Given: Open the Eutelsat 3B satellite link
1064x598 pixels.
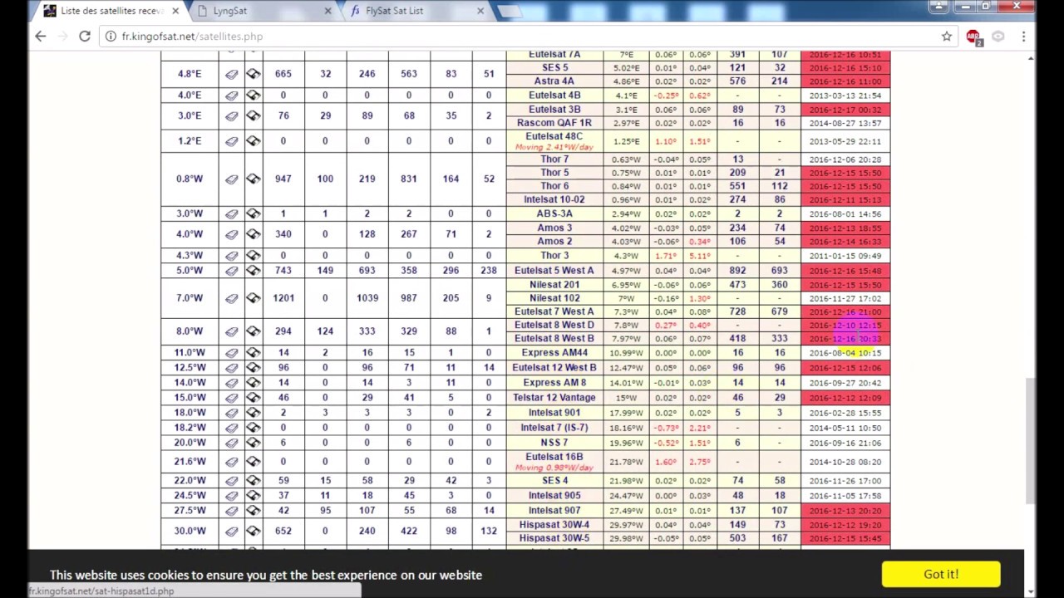Looking at the screenshot, I should coord(554,110).
